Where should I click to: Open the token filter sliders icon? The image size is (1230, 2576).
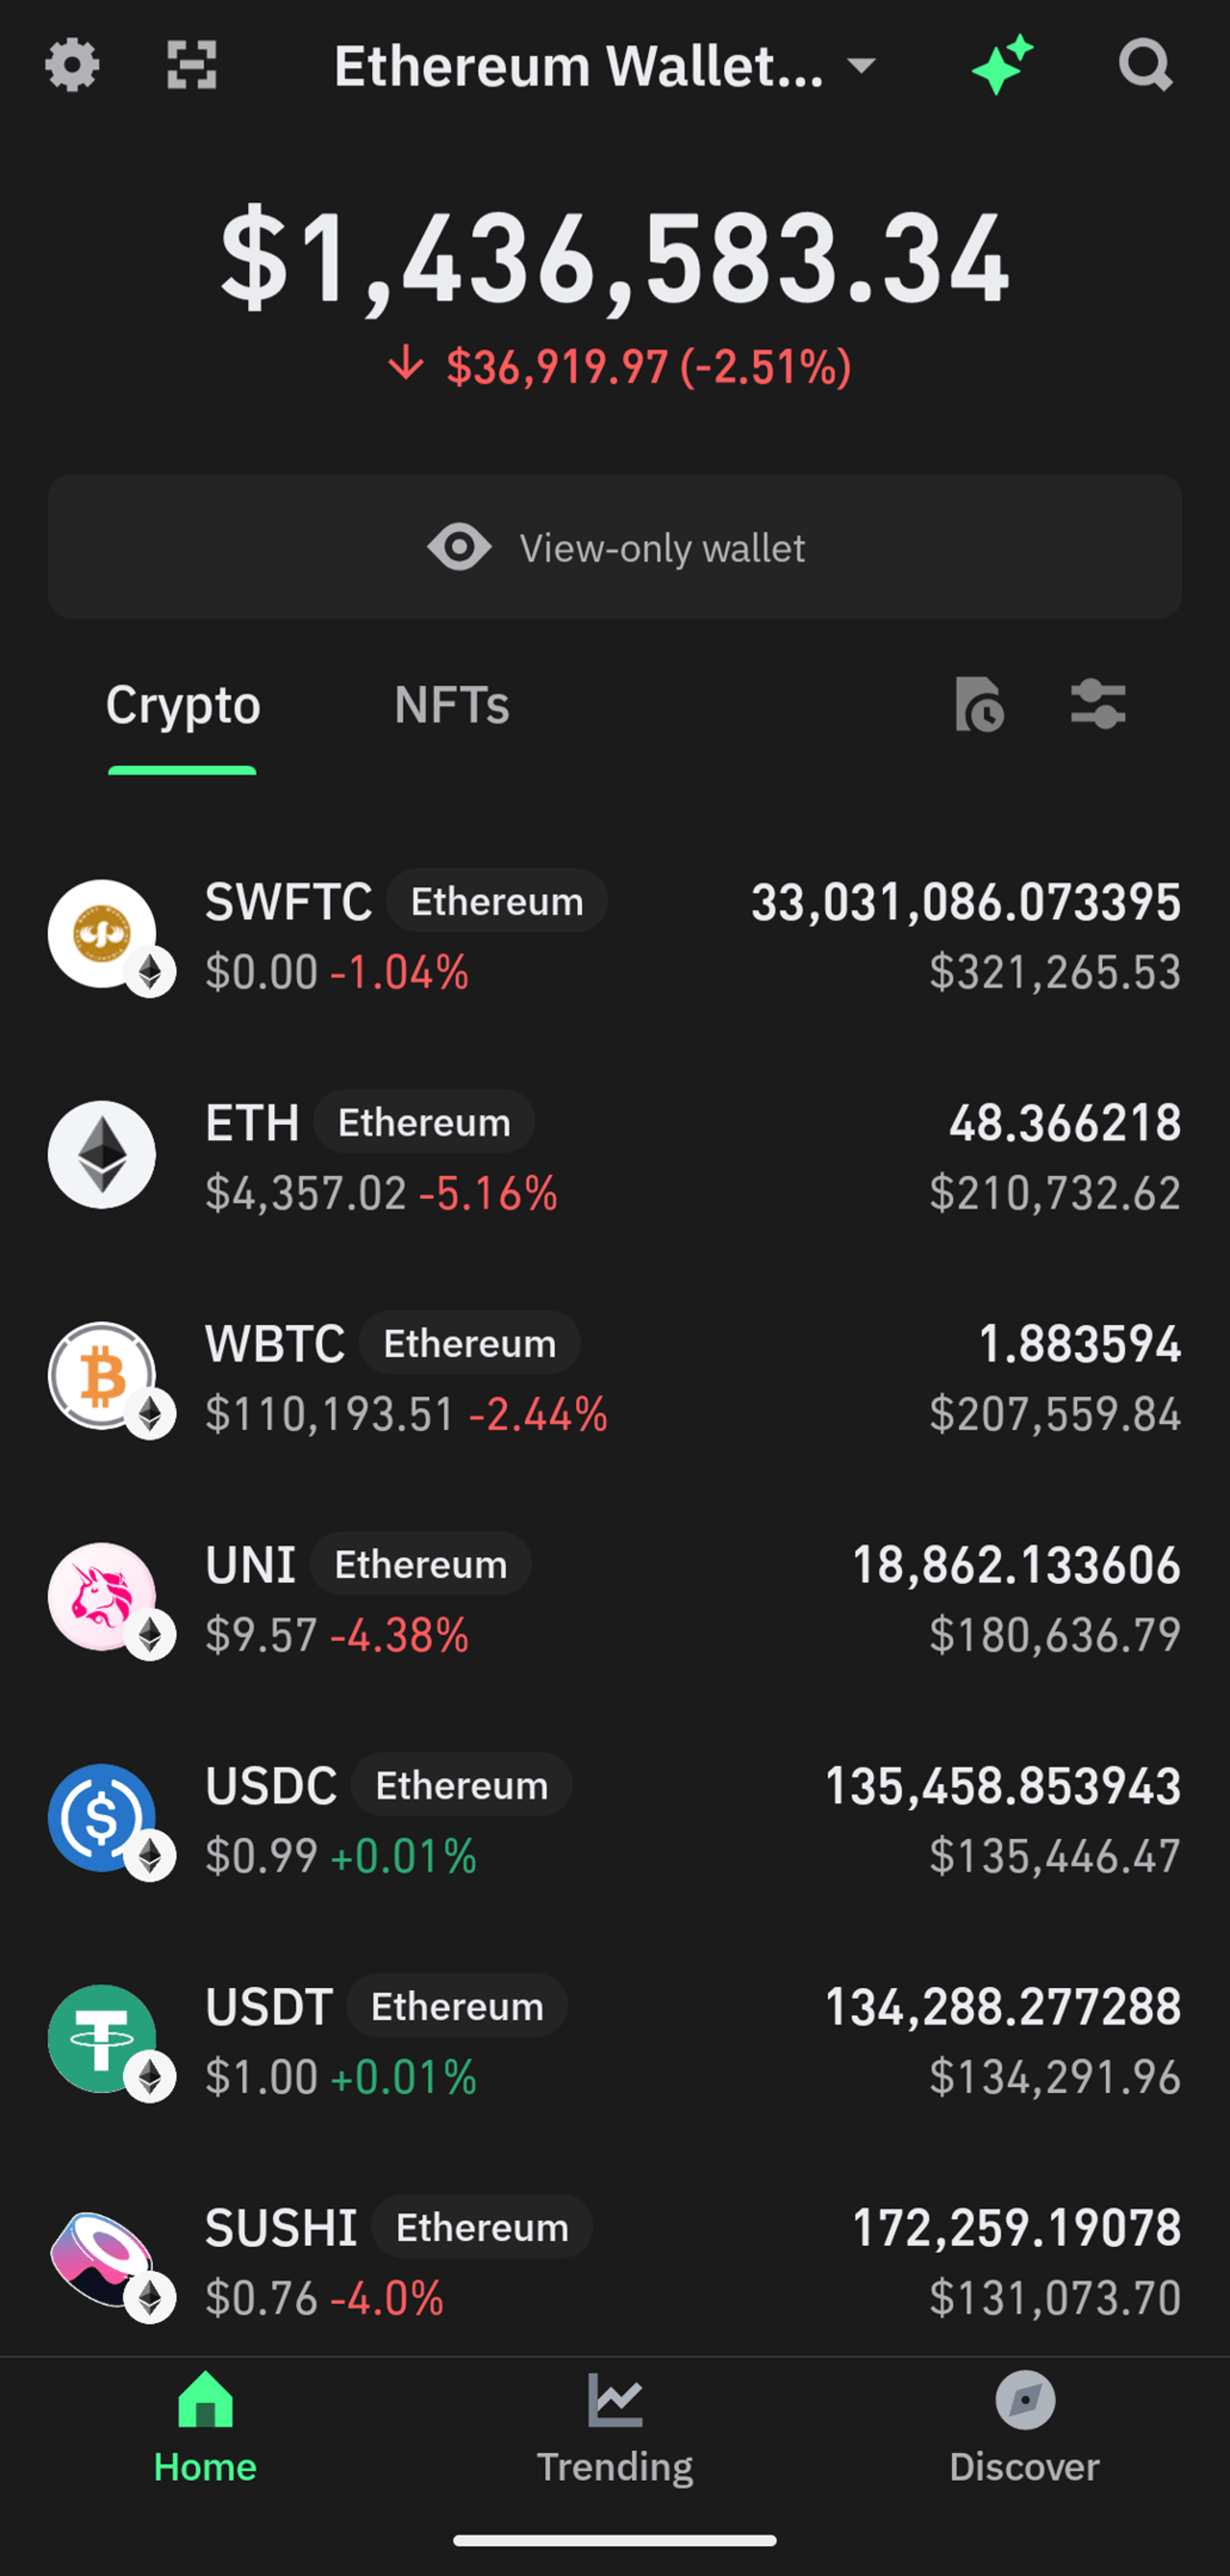click(x=1098, y=704)
